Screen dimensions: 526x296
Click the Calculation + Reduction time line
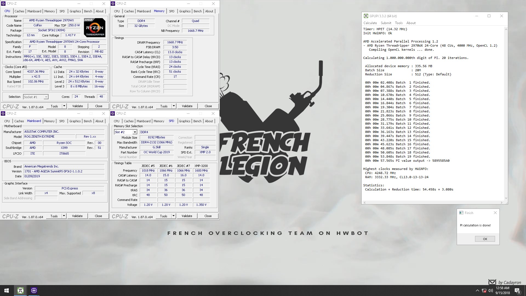click(409, 189)
